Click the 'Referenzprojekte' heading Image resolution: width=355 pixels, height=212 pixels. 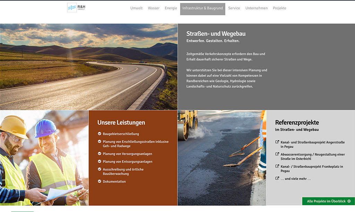point(297,123)
